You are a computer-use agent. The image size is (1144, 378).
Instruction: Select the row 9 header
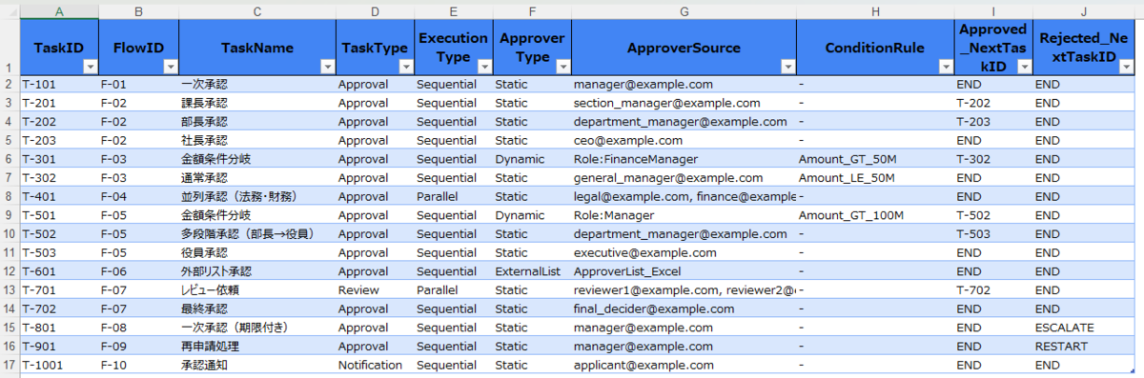point(9,215)
